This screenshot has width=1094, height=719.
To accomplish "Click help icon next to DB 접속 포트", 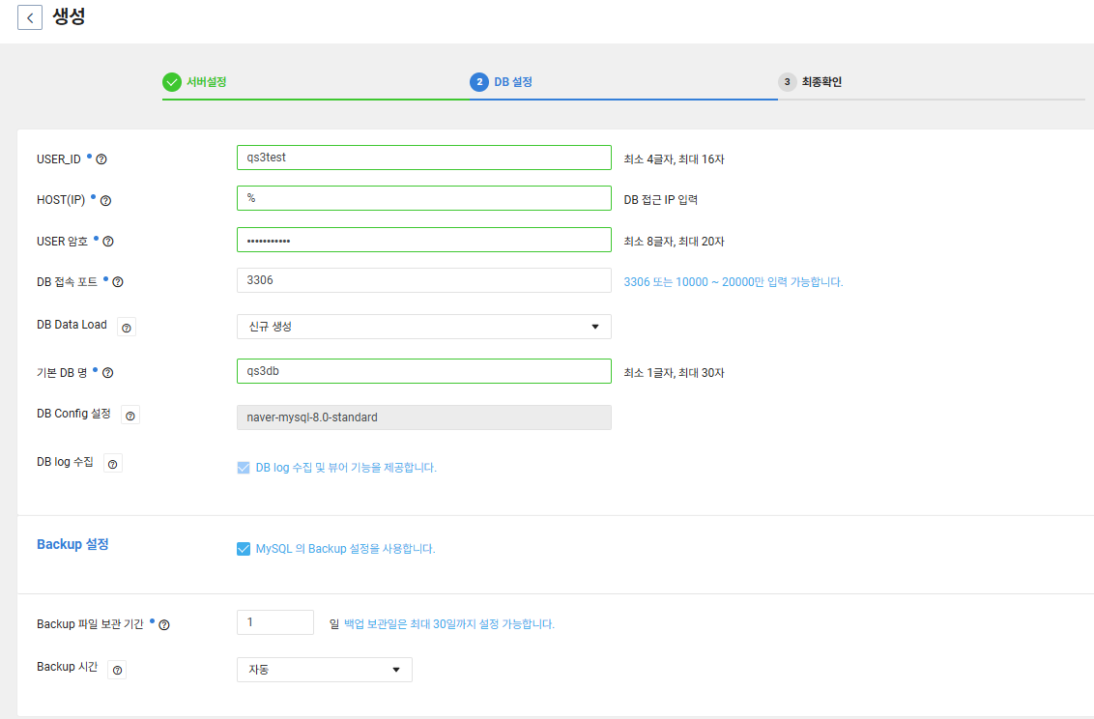I will 118,283.
